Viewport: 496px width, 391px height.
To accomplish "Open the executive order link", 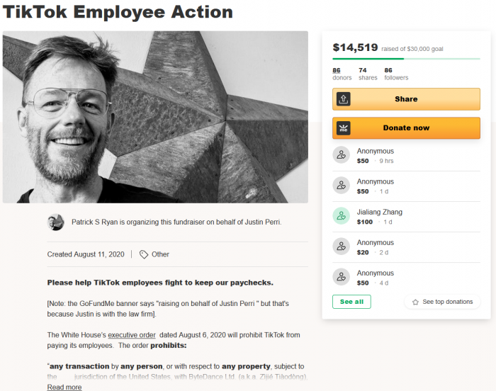I will 132,335.
